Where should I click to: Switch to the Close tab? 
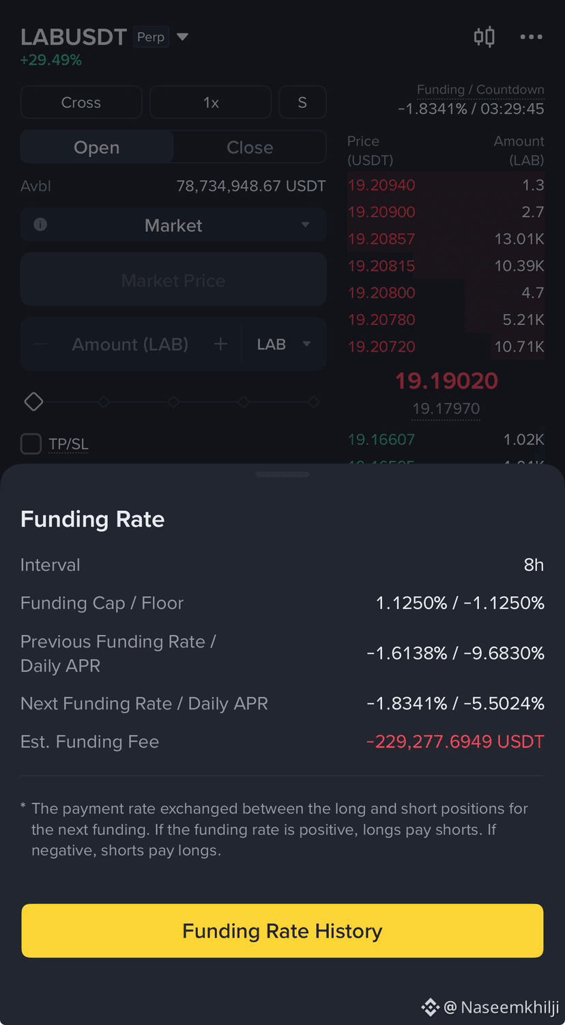pos(250,148)
